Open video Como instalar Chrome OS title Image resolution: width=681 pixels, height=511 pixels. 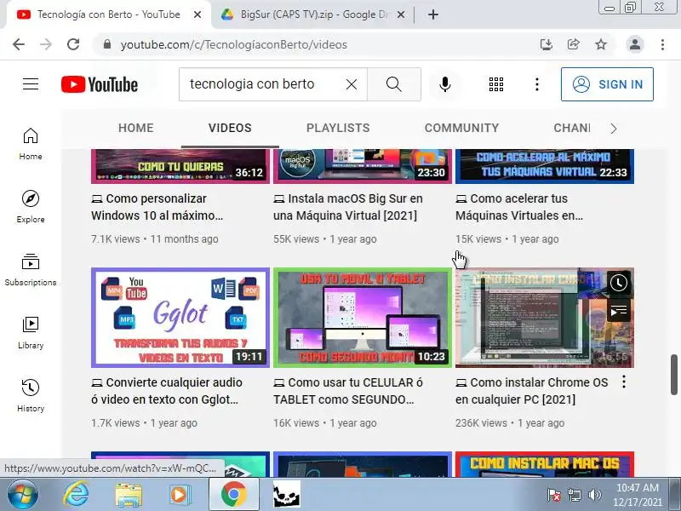tap(531, 391)
